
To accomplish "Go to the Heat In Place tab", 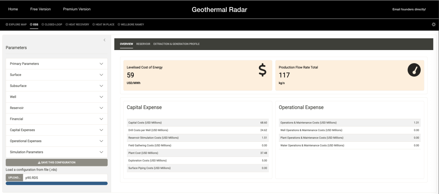I will (x=103, y=24).
